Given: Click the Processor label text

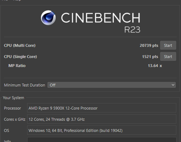Looking at the screenshot, I should 12,108.
